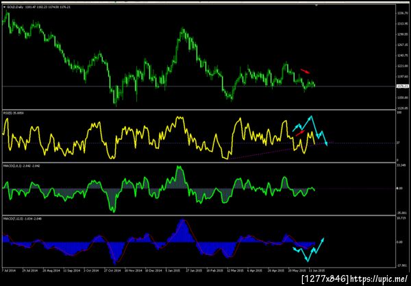This screenshot has height=286, width=411.
Task: Click the 7 Jul 2014 date label
Action: [9, 270]
